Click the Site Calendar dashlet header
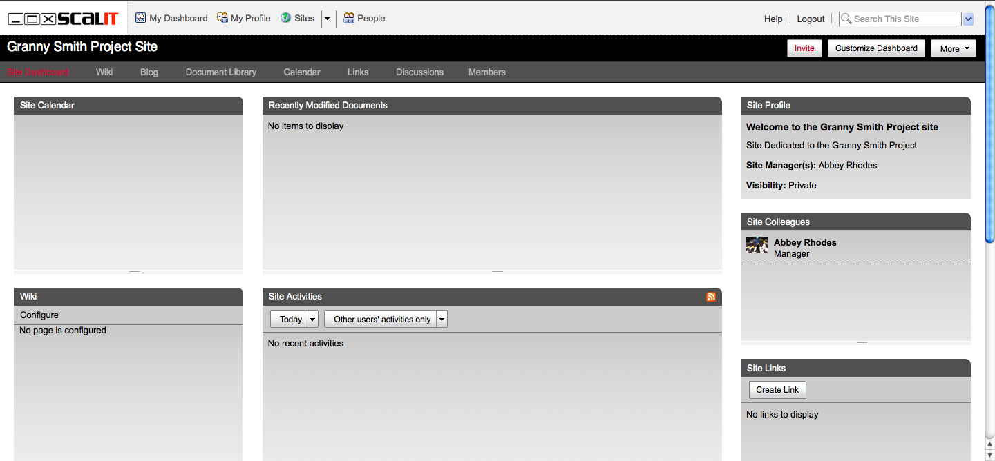Viewport: 995px width, 461px height. (129, 106)
